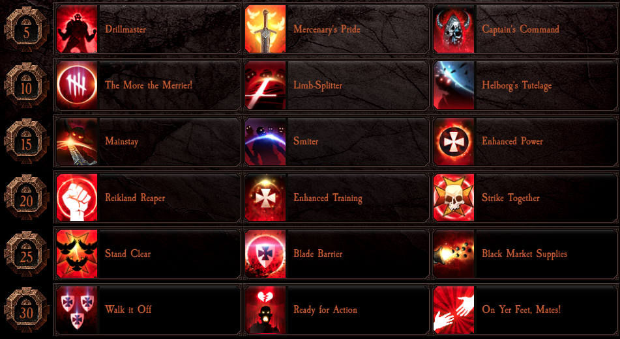Select the Blade Barrier talent label
Screen dimensions: 620x339
tap(318, 254)
